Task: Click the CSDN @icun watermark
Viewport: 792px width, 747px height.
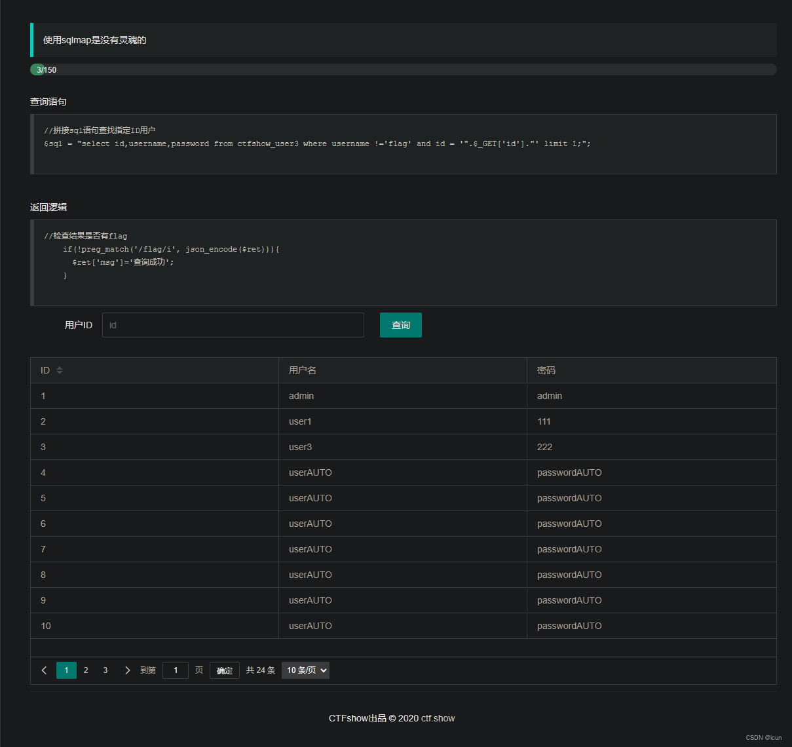Action: [x=763, y=737]
